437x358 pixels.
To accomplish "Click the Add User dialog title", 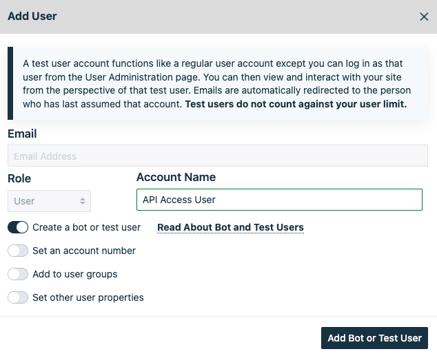I will (32, 17).
